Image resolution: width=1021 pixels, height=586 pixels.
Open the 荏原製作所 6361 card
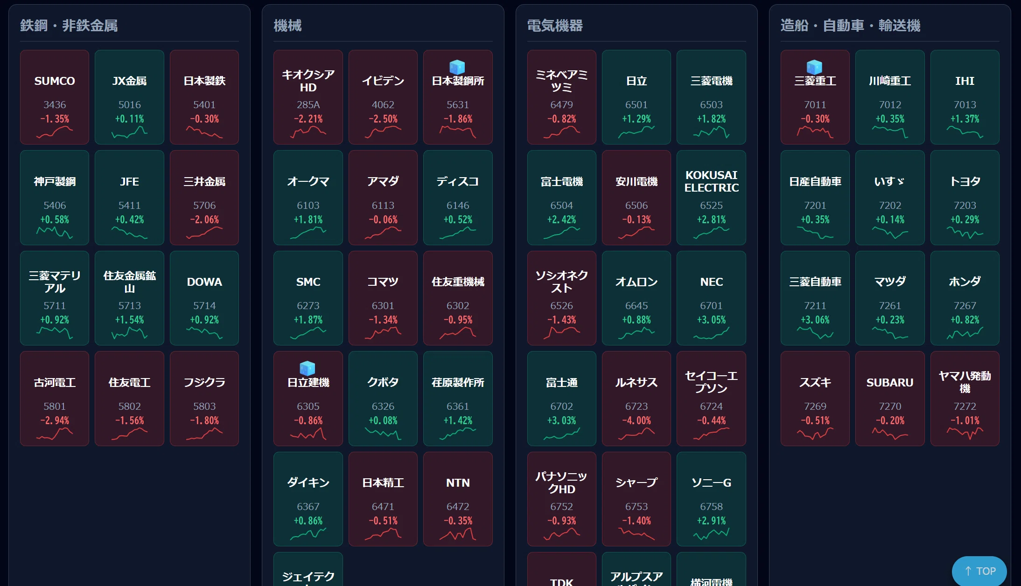pyautogui.click(x=458, y=399)
